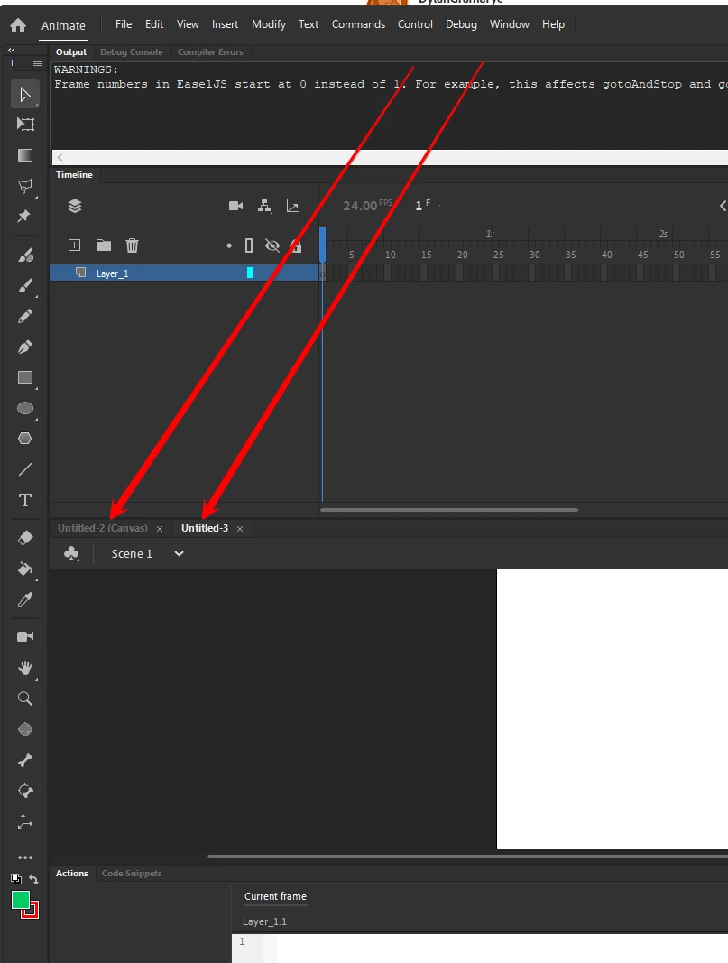Add a new layer in Timeline
728x963 pixels.
point(74,245)
